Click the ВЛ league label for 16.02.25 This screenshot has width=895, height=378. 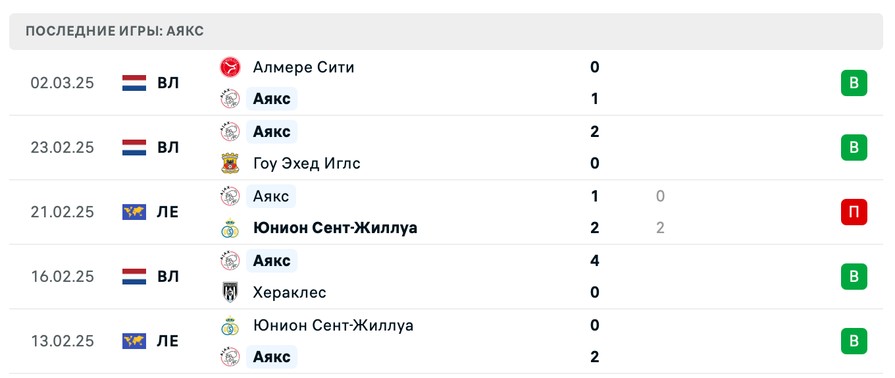[x=168, y=277]
